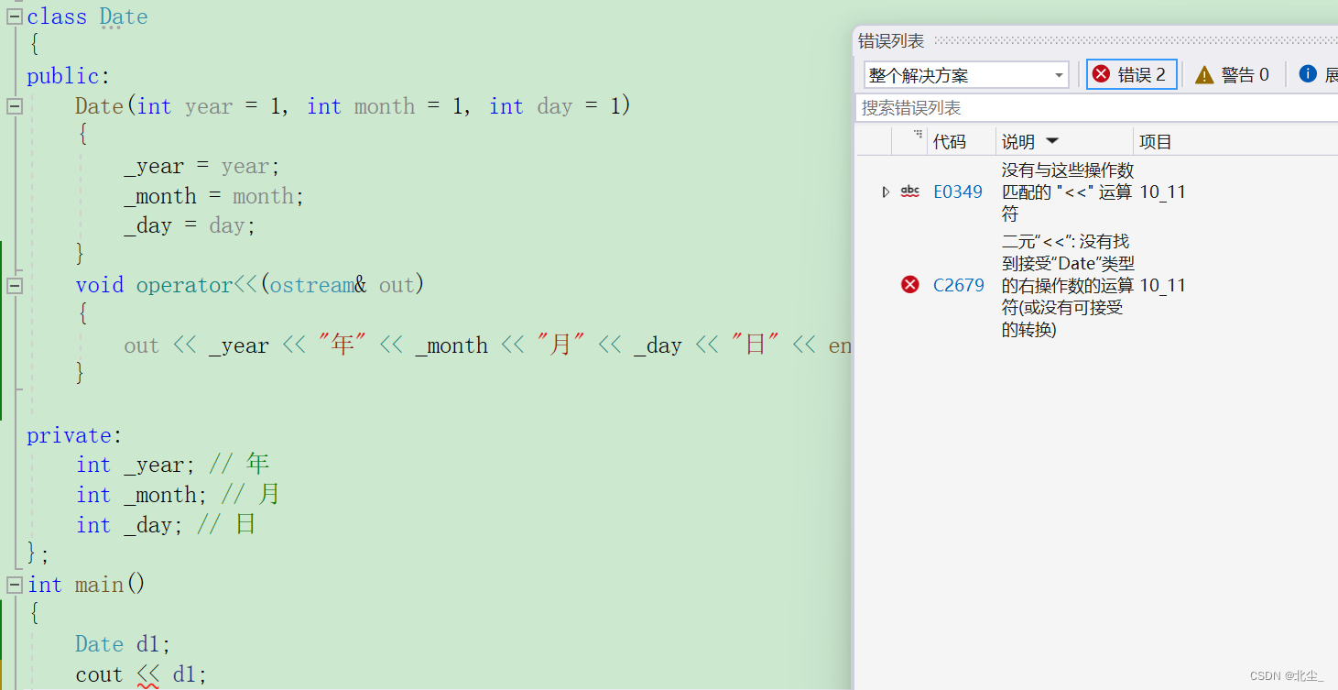The height and width of the screenshot is (690, 1338).
Task: Place cursor on _day = day; line
Action: pyautogui.click(x=190, y=225)
